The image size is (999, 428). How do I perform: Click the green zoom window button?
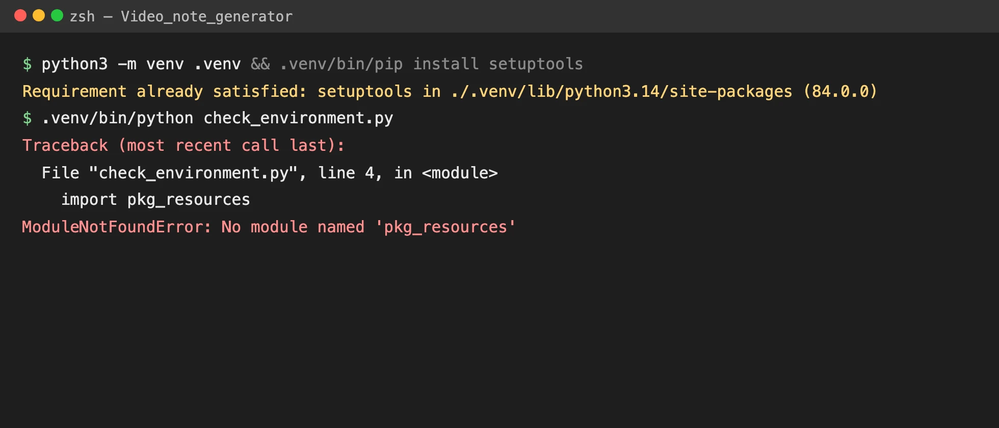[x=57, y=16]
